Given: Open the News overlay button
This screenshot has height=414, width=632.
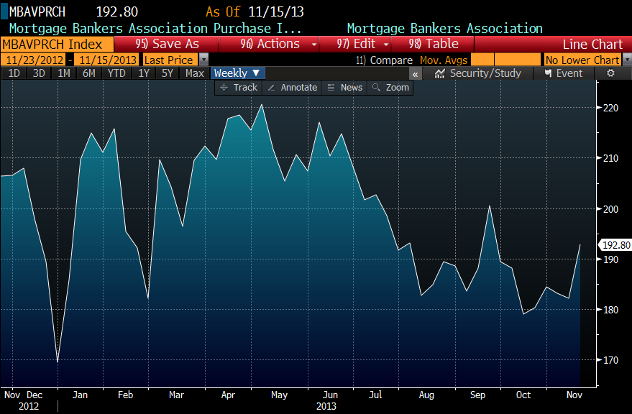Looking at the screenshot, I should click(344, 87).
